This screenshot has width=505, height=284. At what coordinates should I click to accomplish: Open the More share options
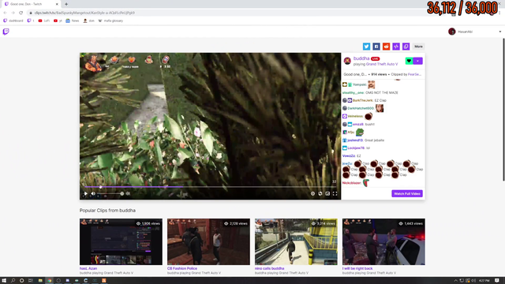pos(418,47)
